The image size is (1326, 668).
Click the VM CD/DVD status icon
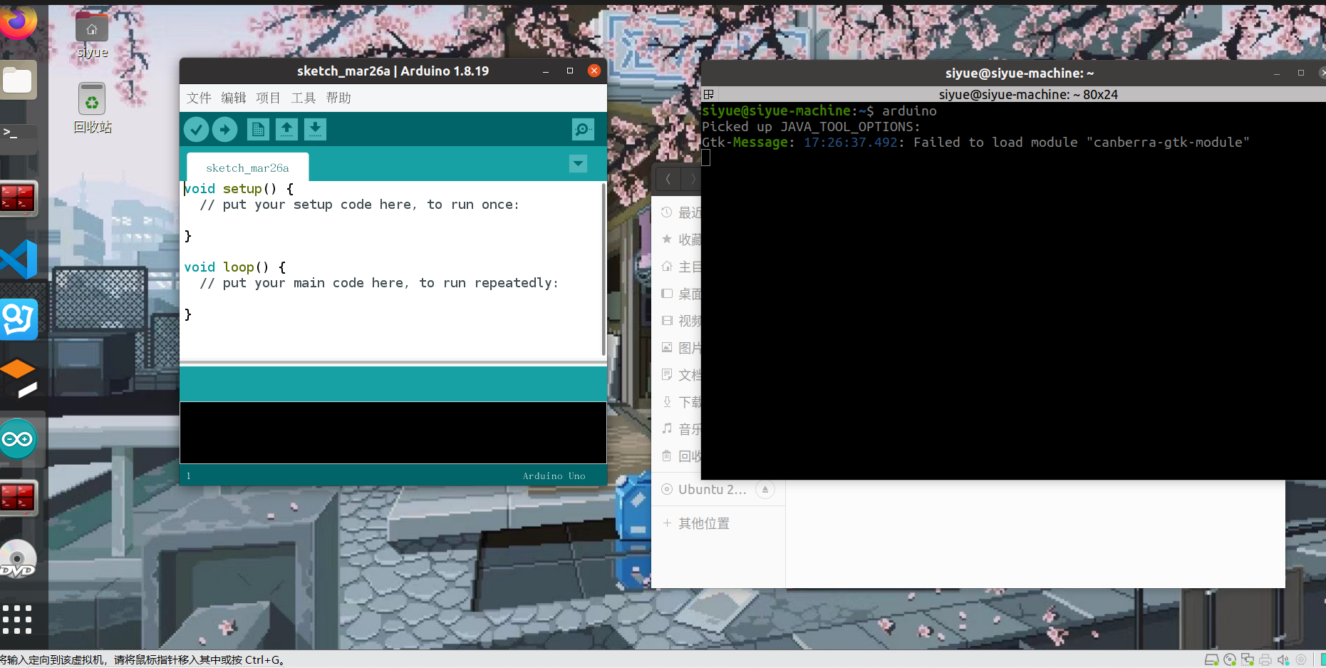coord(1230,660)
